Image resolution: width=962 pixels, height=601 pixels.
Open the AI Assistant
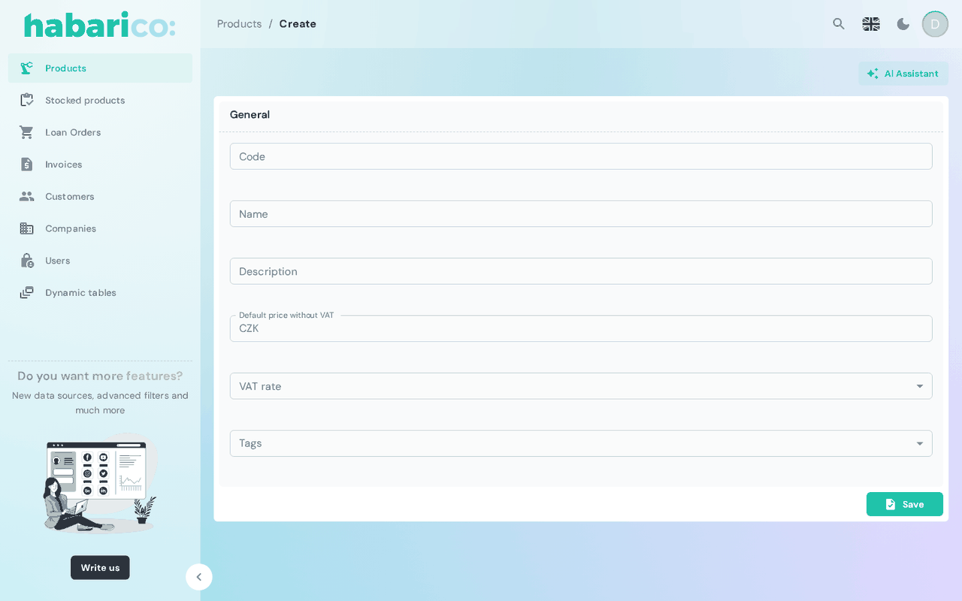(903, 74)
